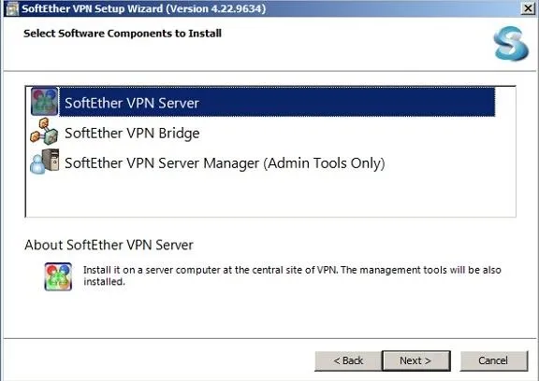Click blank area left of the Back button

click(x=158, y=360)
